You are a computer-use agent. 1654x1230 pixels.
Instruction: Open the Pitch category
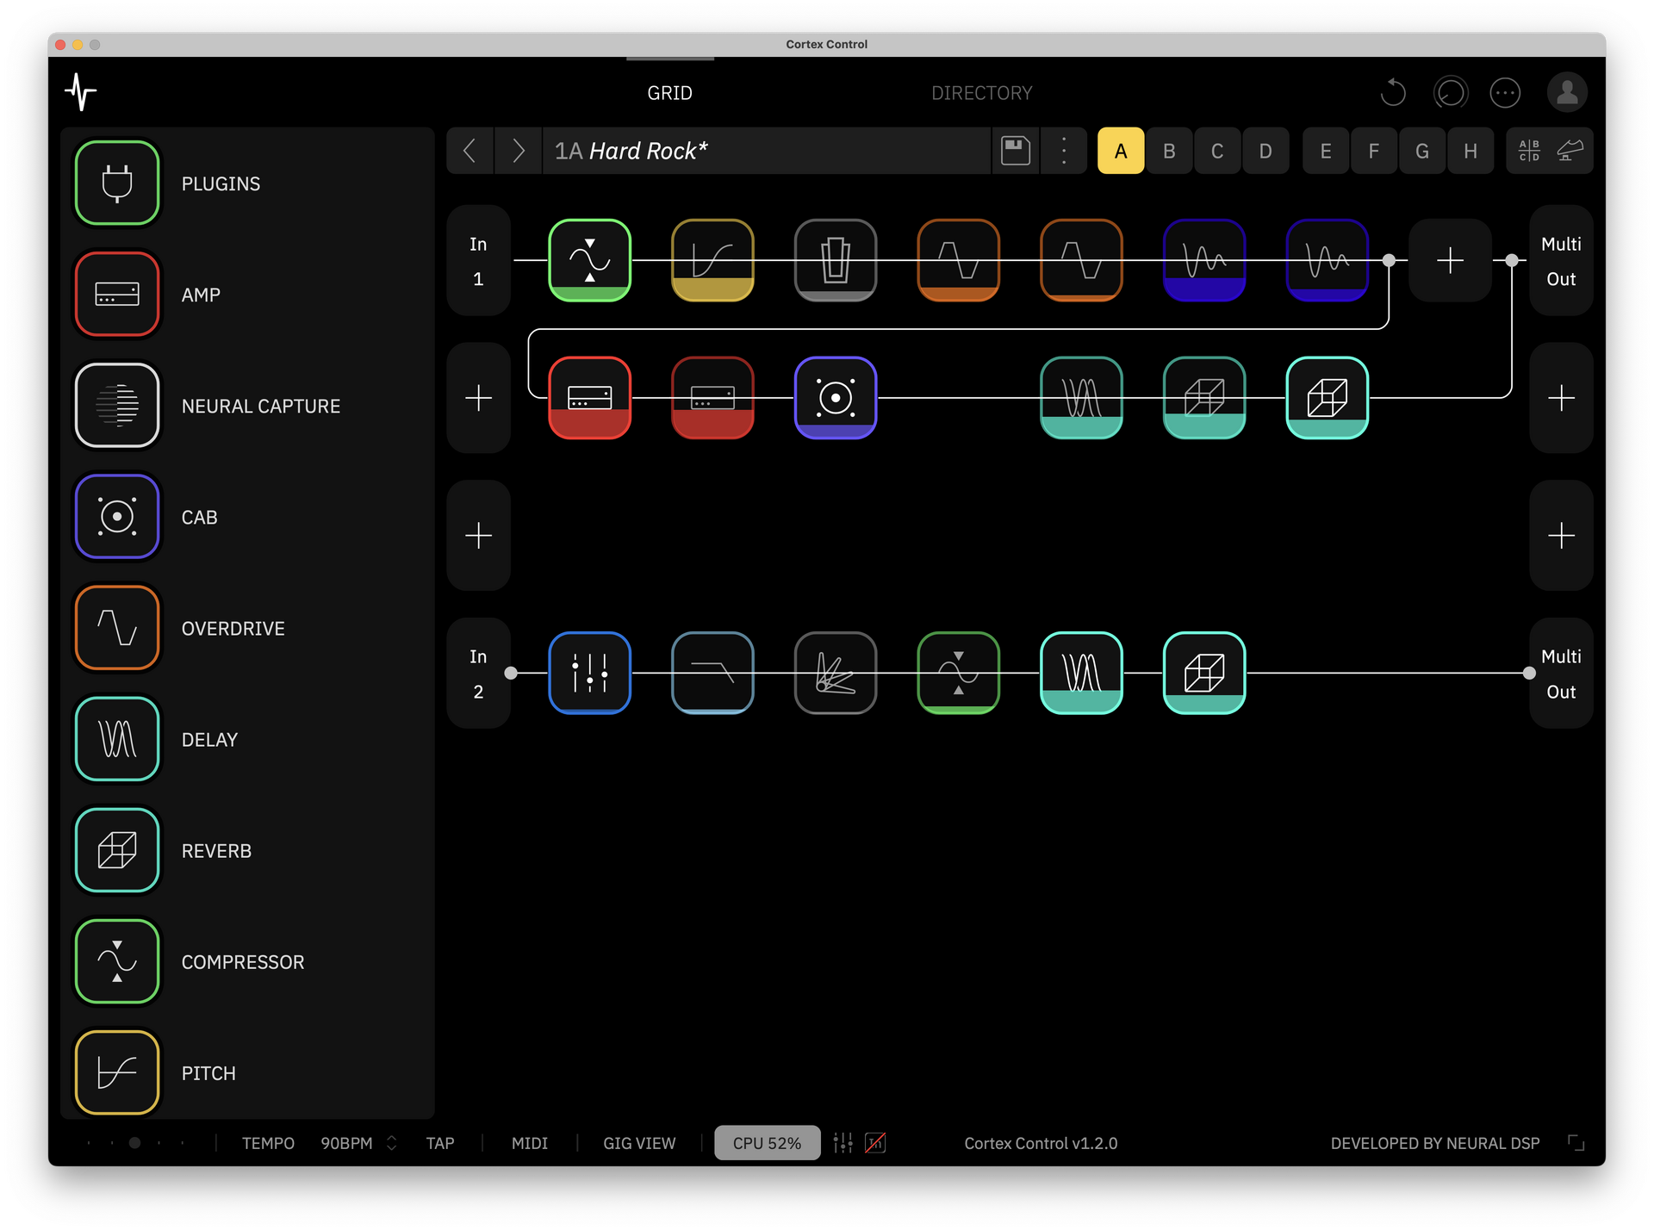(x=117, y=1072)
